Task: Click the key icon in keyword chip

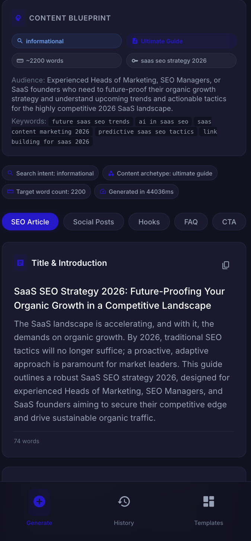Action: pyautogui.click(x=135, y=60)
